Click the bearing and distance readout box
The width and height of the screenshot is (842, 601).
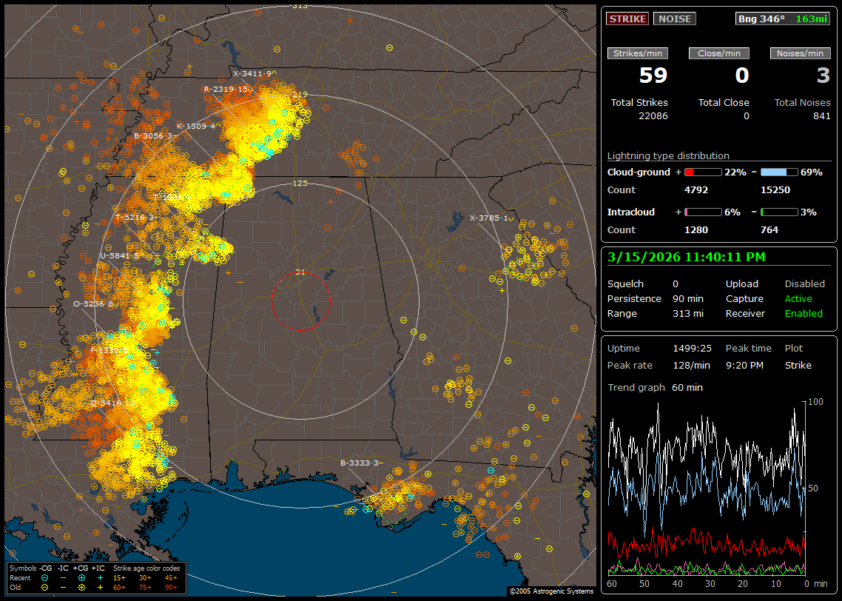[783, 19]
